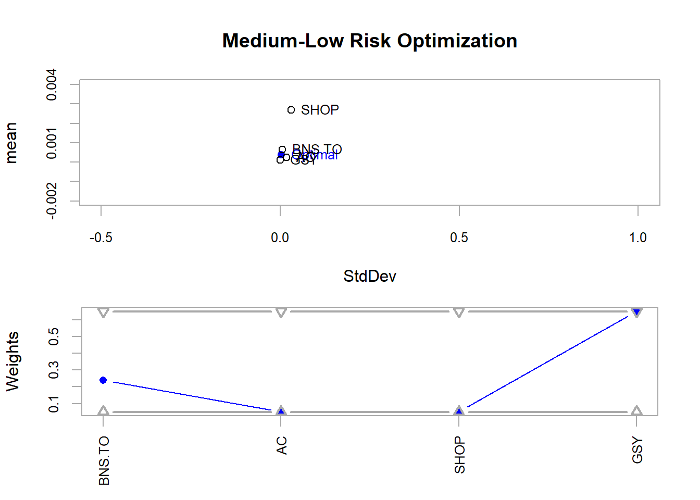Click the GSY lower bound triangle
The height and width of the screenshot is (500, 700).
pyautogui.click(x=636, y=411)
